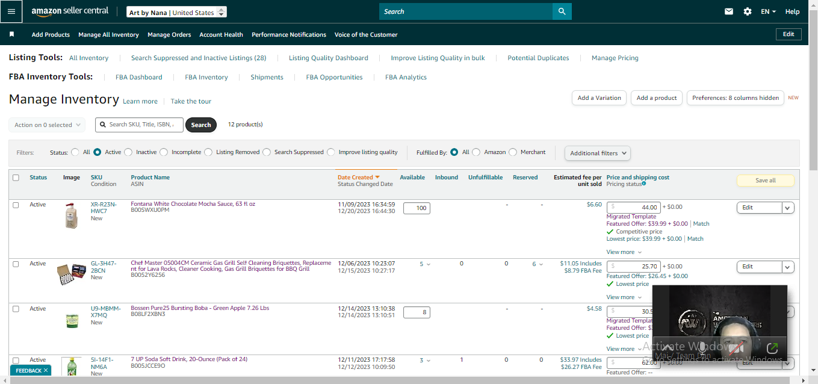This screenshot has width=818, height=384.
Task: Expand Reserved 6 details for Chef Master
Action: [538, 264]
